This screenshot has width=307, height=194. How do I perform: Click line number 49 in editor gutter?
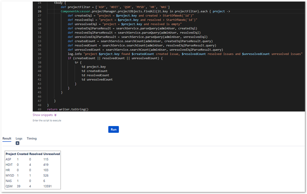pyautogui.click(x=40, y=109)
